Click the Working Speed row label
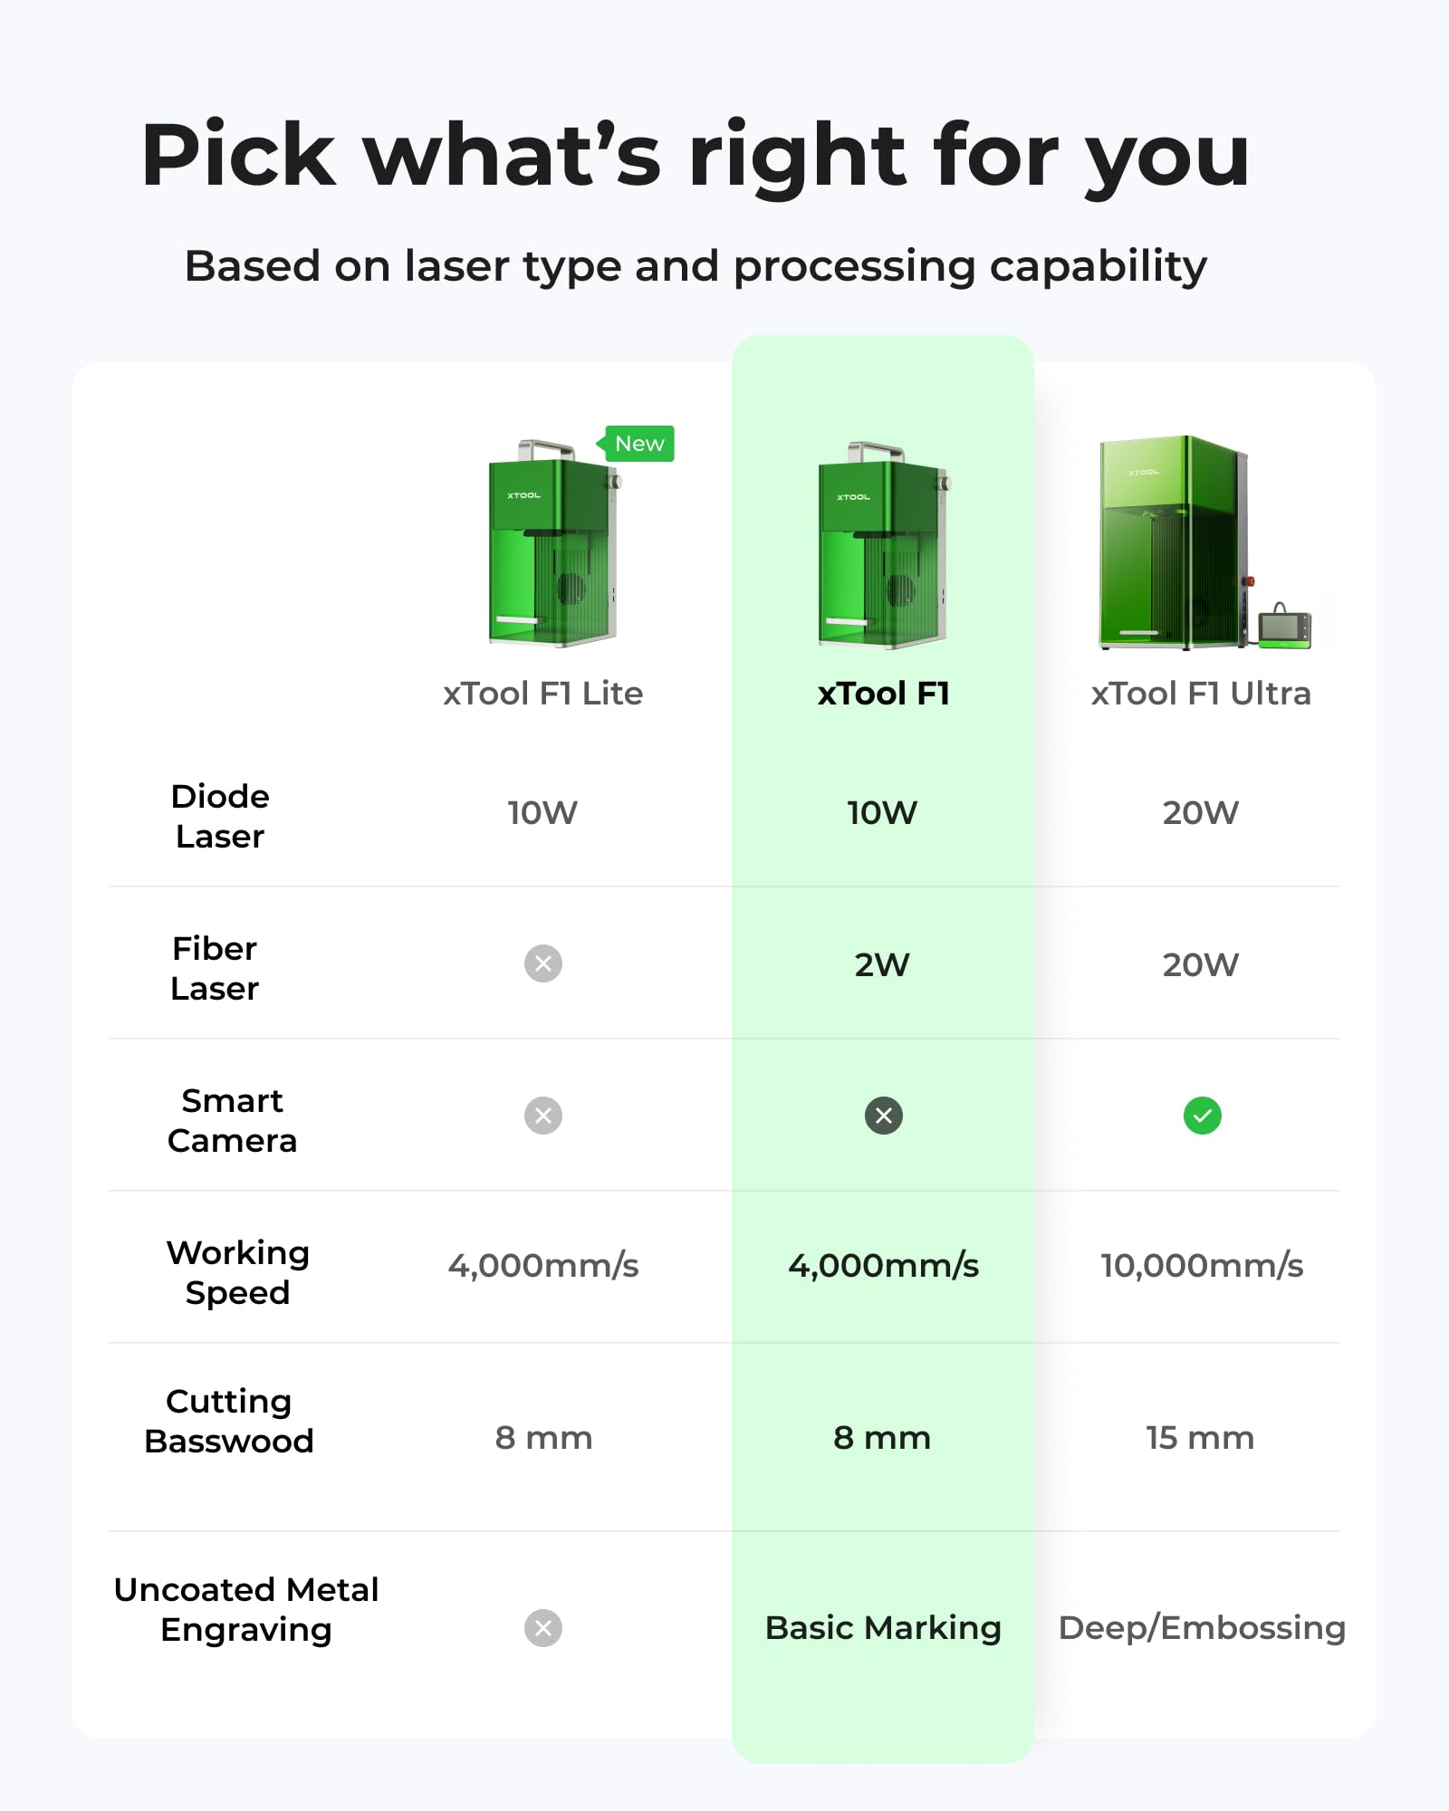1449x1811 pixels. [238, 1272]
